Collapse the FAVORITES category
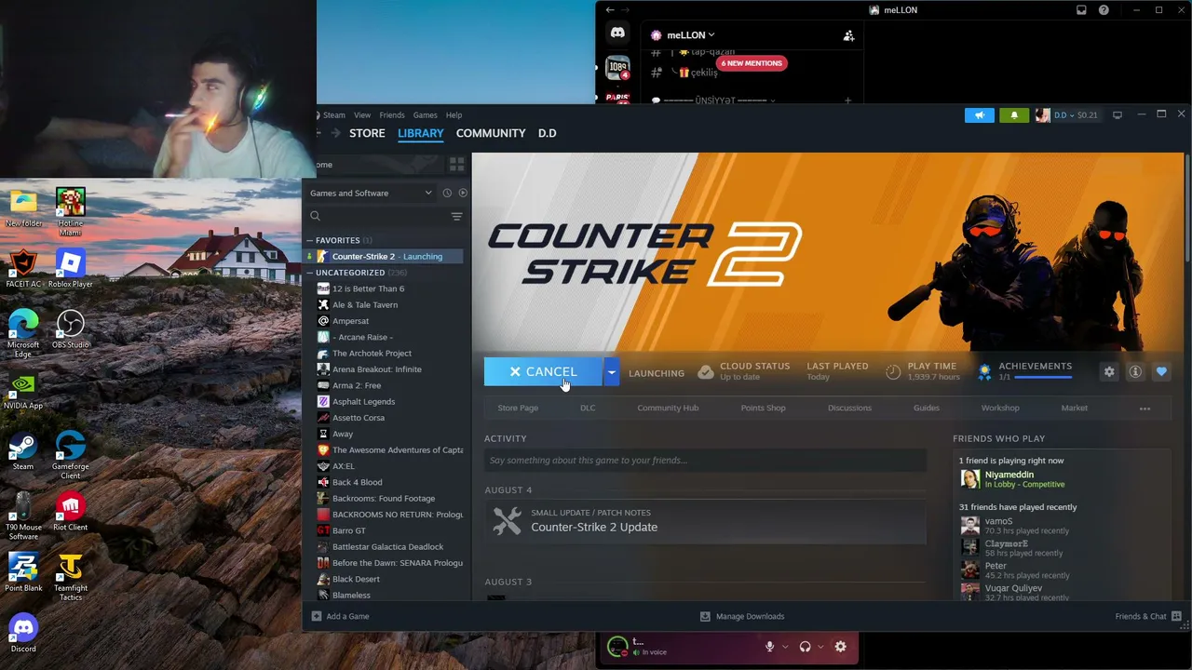Viewport: 1192px width, 670px height. tap(310, 240)
